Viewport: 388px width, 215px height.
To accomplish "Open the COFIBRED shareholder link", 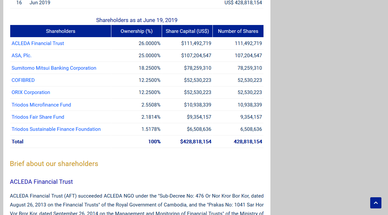I will pos(23,80).
